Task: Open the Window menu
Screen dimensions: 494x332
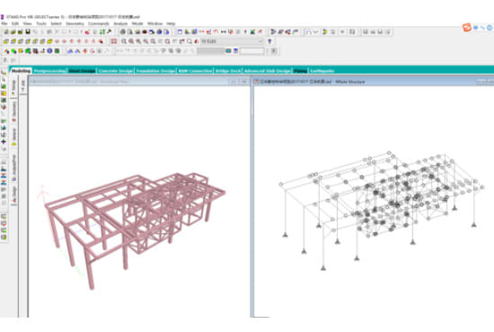Action: coord(154,23)
